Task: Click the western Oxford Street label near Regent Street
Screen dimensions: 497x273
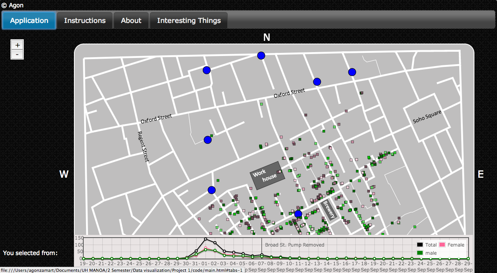Action: [x=156, y=119]
